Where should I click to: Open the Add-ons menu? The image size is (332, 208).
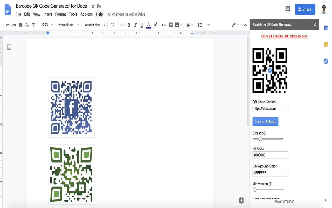pos(87,14)
